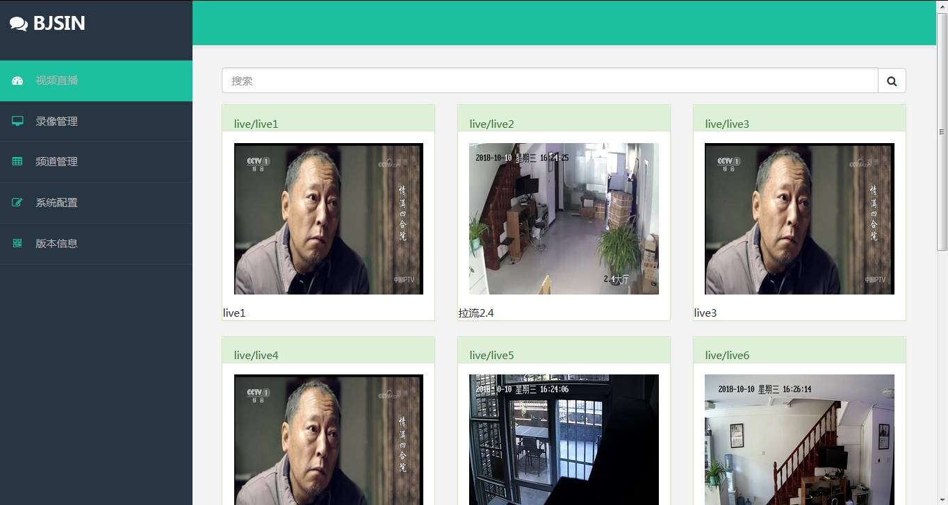Click the live/live6 card header

coord(799,350)
